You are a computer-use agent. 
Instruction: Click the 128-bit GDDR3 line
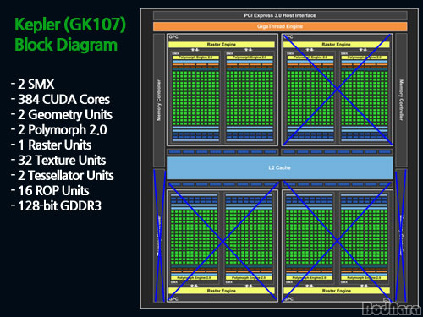coord(56,206)
